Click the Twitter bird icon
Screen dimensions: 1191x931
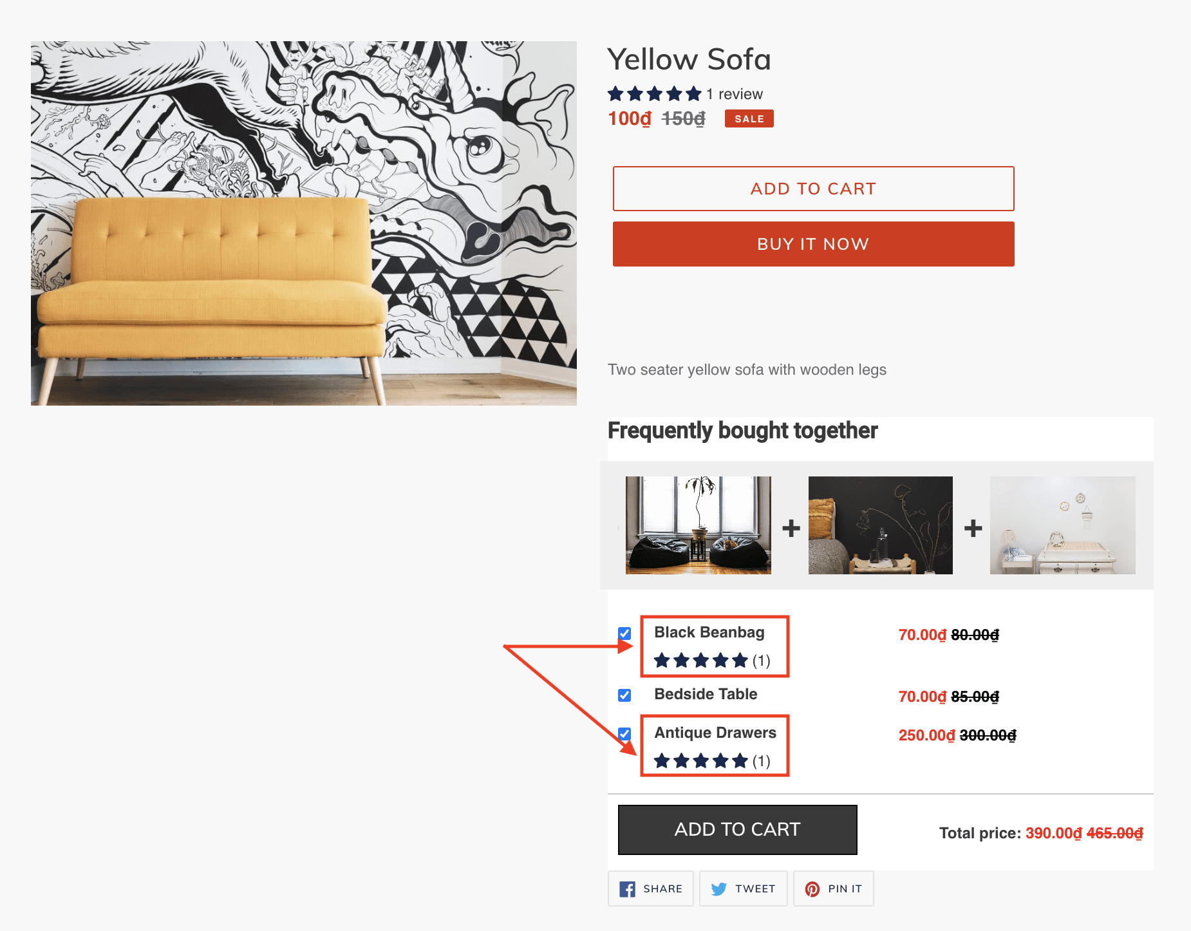point(718,889)
